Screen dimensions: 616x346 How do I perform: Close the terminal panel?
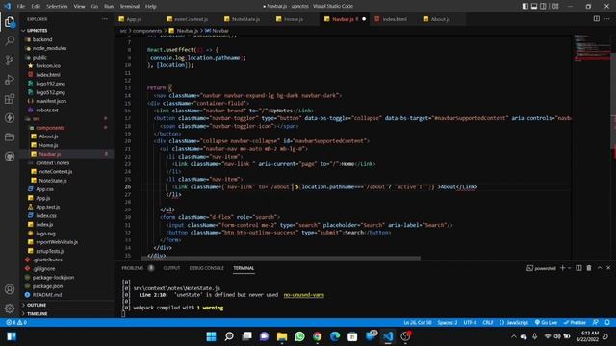(x=608, y=268)
